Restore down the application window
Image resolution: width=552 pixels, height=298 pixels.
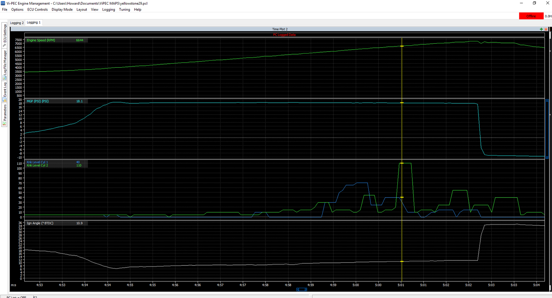[x=534, y=3]
